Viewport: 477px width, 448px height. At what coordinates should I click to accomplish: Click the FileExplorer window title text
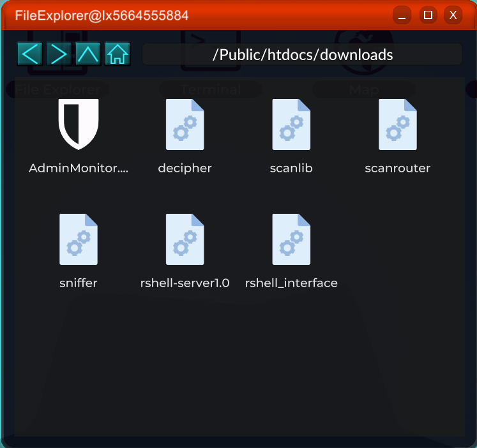96,15
